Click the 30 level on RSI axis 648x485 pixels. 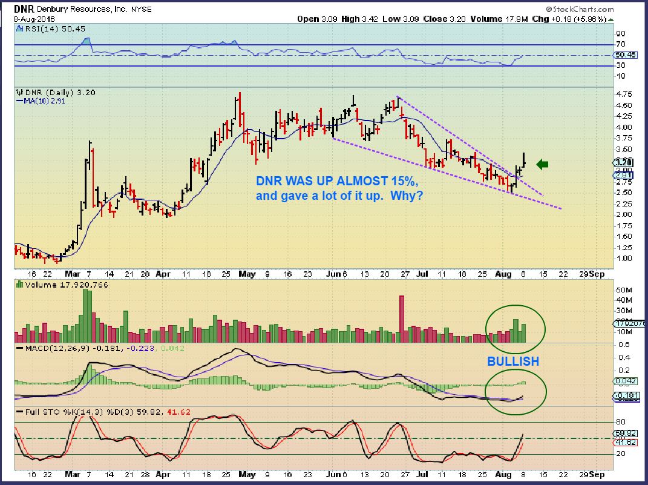621,65
